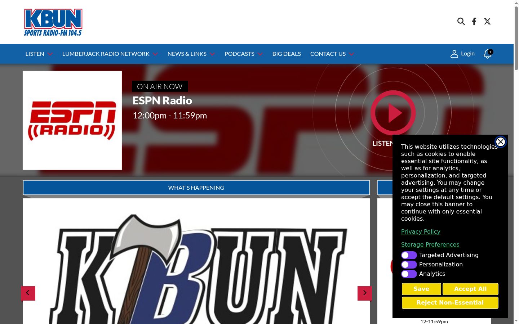Image resolution: width=519 pixels, height=324 pixels.
Task: Expand the Lumberjack Radio Network chevron
Action: click(x=155, y=54)
